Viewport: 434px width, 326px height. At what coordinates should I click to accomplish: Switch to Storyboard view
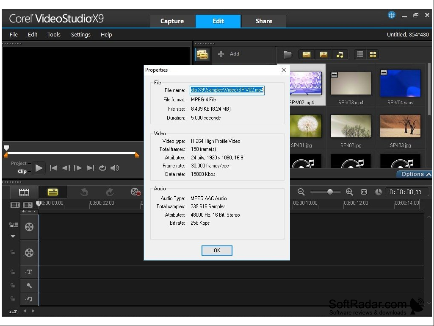coord(24,192)
